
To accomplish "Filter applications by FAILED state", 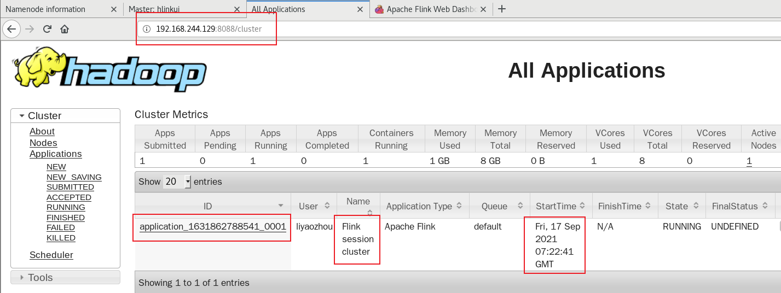I will [x=61, y=228].
